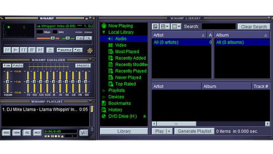Turn the equalizer ON toggle
Image resolution: width=273 pixels, height=154 pixels.
[x=7, y=65]
